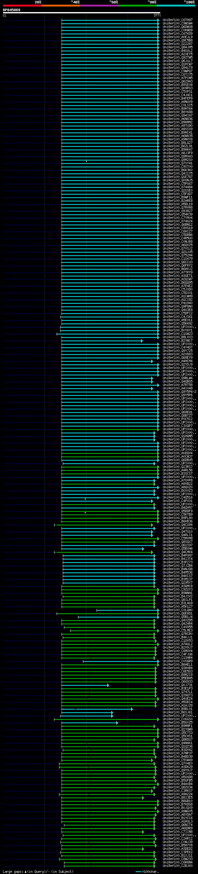Select the UniRef100_C5XPS1 label
198x874 pixels.
(177, 91)
